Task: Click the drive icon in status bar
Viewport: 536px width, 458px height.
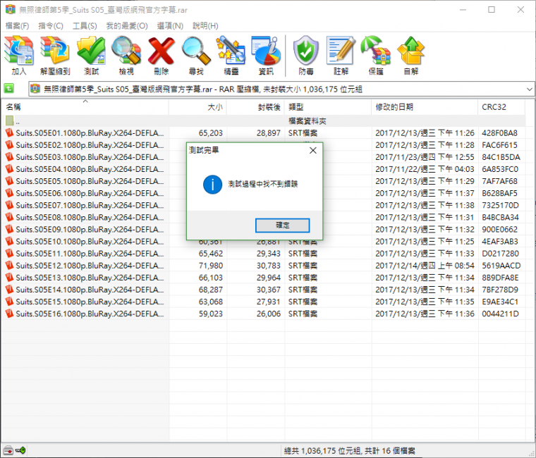Action: click(x=8, y=450)
